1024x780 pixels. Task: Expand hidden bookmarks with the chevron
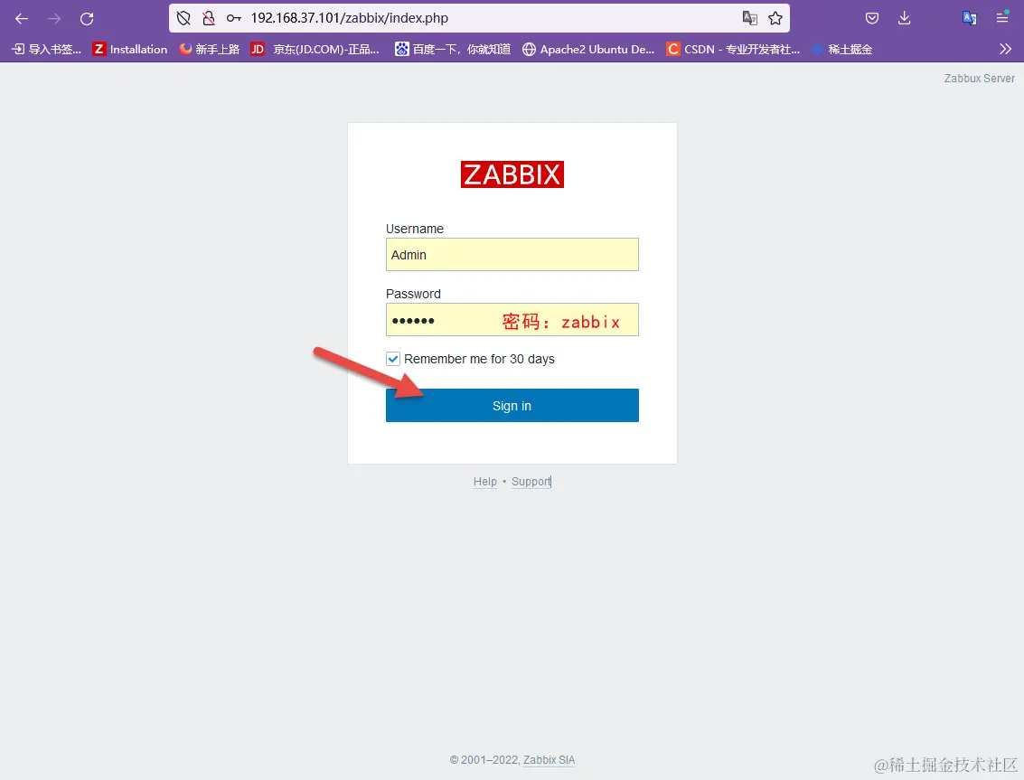point(1005,49)
